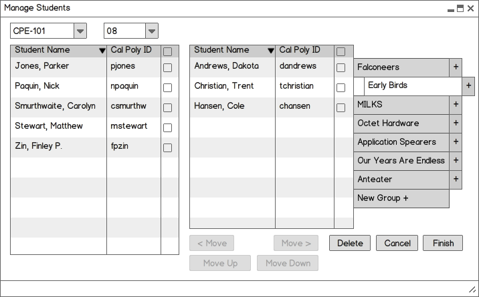Viewport: 479px width, 297px height.
Task: Click the plus icon for Octet Hardware
Action: 456,123
